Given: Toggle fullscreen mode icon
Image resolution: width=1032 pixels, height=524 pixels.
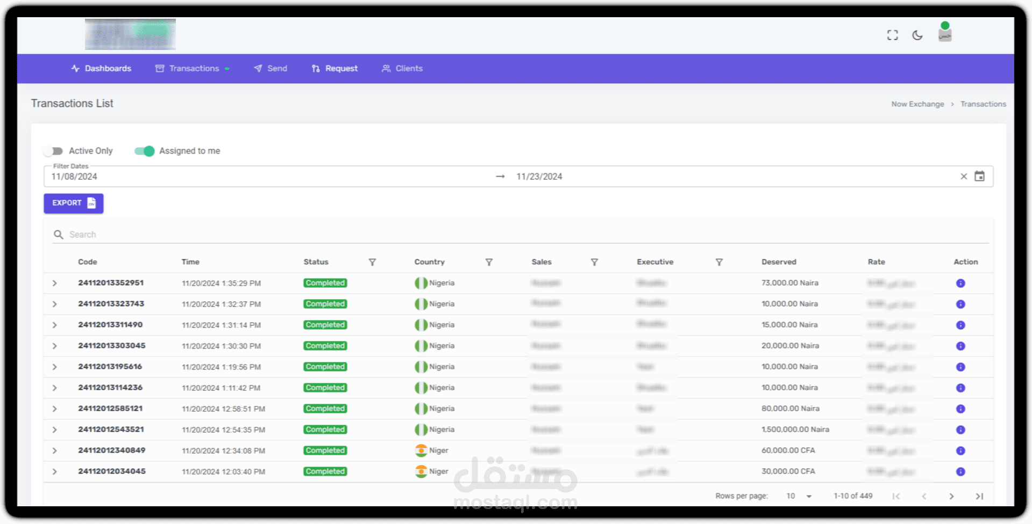Looking at the screenshot, I should coord(892,35).
